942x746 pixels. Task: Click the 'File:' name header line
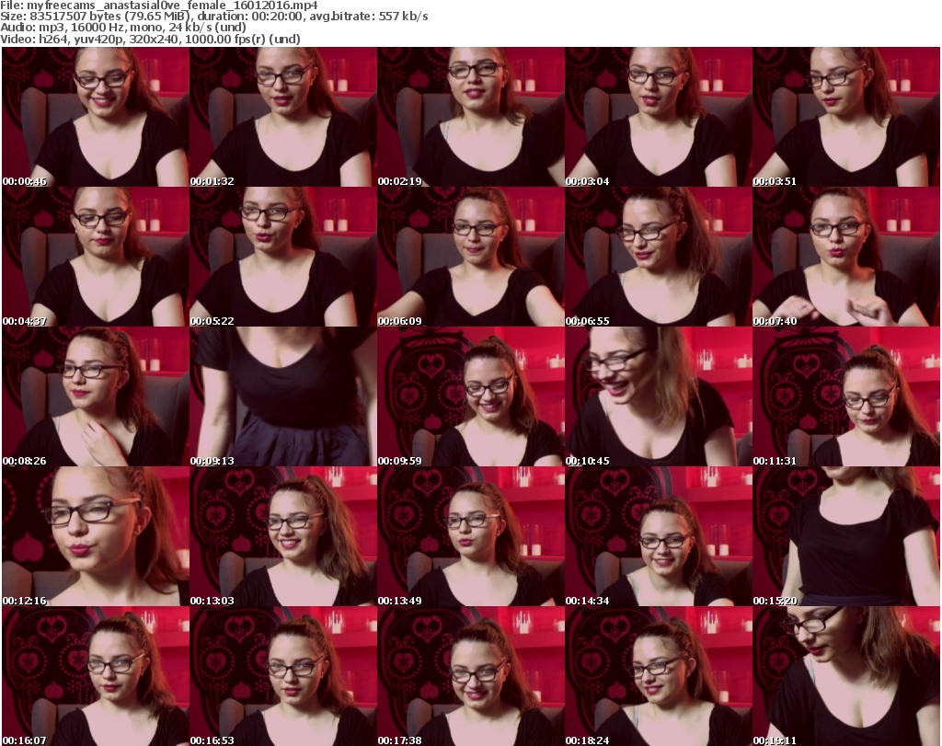click(159, 6)
